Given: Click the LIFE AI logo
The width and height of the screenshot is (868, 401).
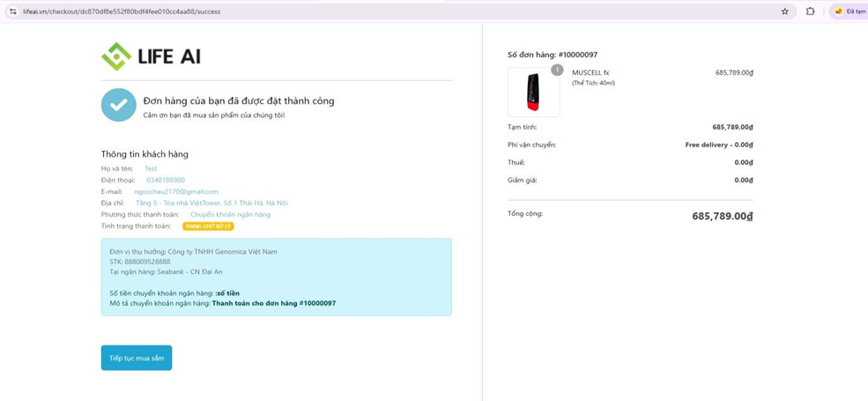Looking at the screenshot, I should click(151, 56).
